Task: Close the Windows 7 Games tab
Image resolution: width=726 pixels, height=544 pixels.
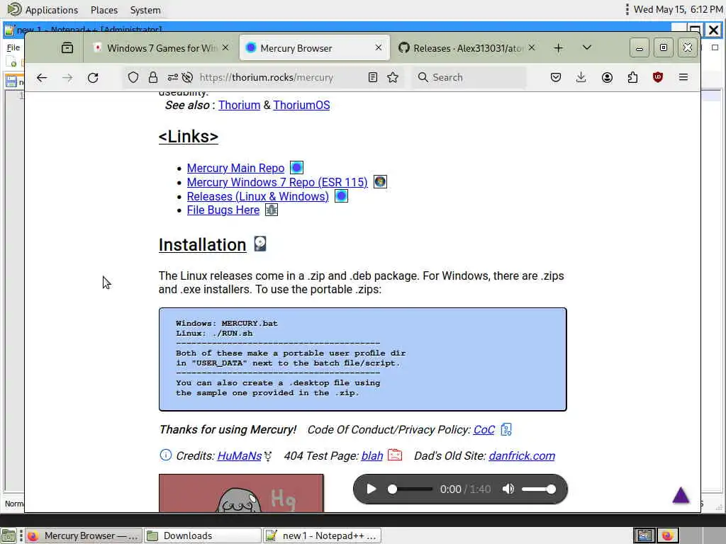Action: tap(225, 47)
